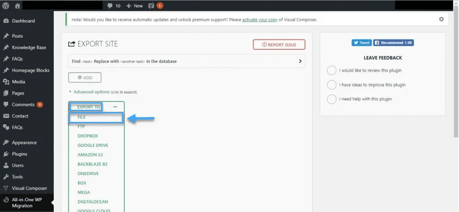Click the Pages icon
Viewport: 459px width, 212px height.
pyautogui.click(x=6, y=93)
